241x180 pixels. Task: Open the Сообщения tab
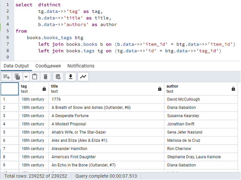48,66
